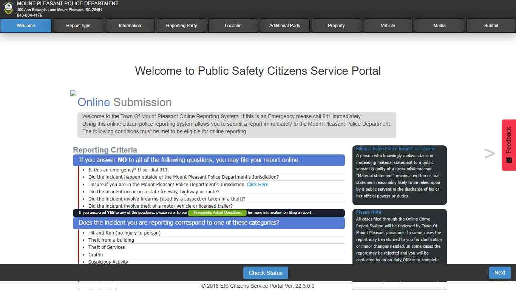Click the Mount Pleasant Police Department badge logo
This screenshot has height=290, width=516.
(x=8, y=8)
